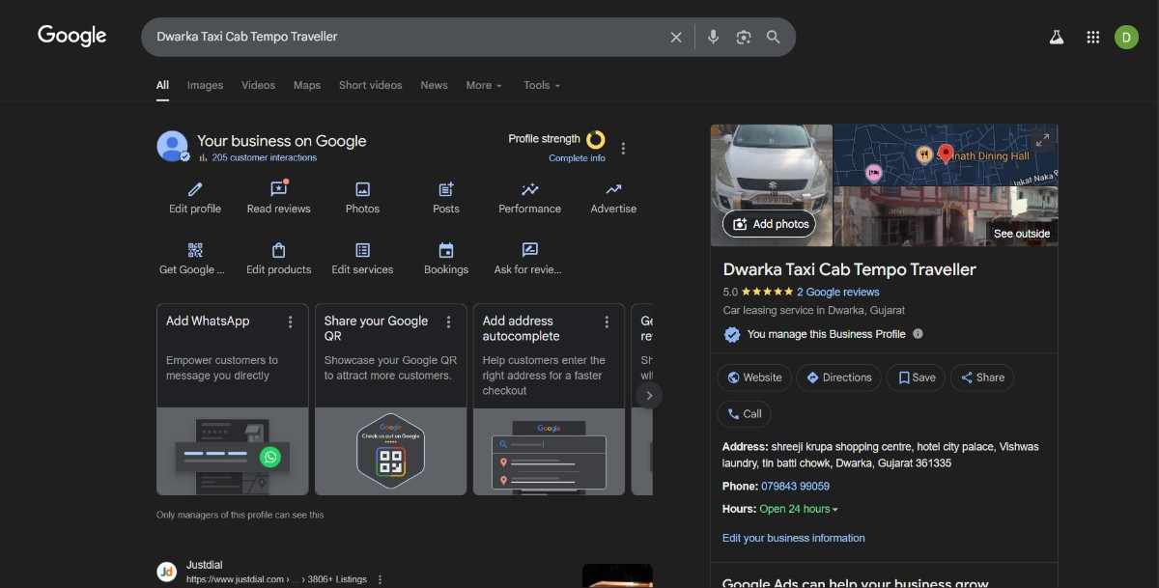
Task: Open Google apps grid
Action: (1093, 37)
